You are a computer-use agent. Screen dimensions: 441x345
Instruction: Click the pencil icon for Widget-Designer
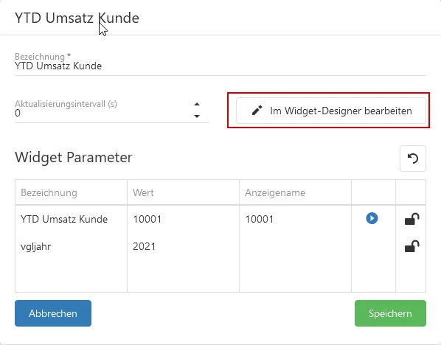tap(257, 111)
